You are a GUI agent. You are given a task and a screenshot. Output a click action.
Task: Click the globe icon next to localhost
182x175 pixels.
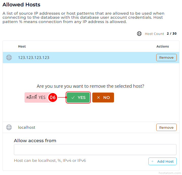pyautogui.click(x=9, y=127)
